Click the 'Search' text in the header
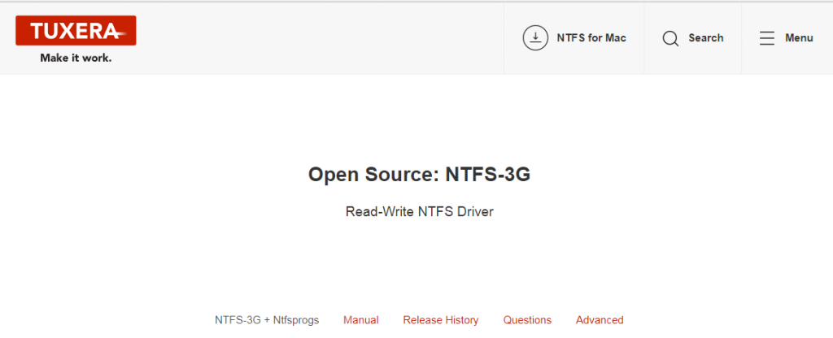833x338 pixels. tap(705, 38)
